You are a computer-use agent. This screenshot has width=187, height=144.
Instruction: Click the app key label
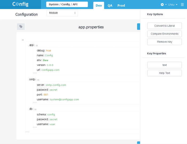(32, 45)
